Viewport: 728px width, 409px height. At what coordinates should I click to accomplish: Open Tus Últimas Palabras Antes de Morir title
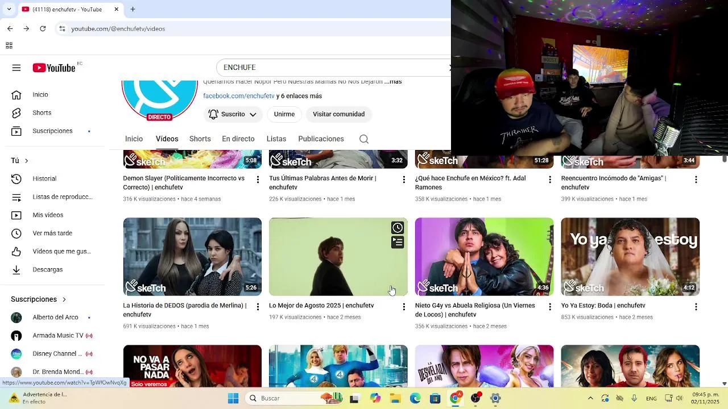322,183
